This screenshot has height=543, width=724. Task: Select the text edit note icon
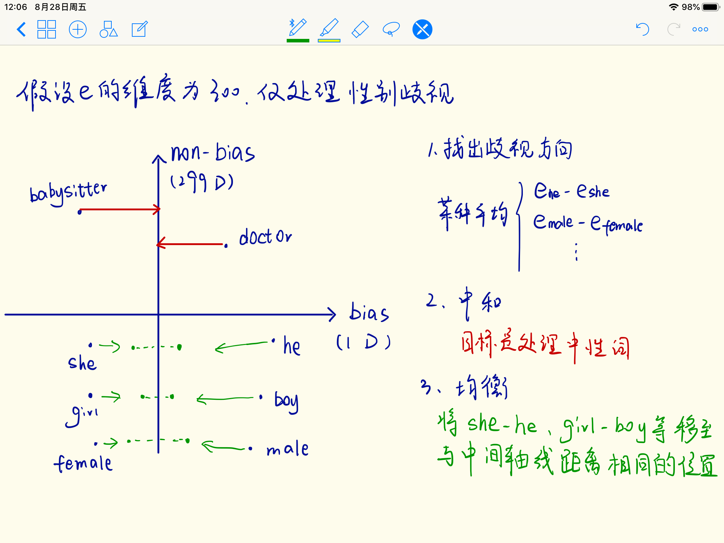click(139, 29)
